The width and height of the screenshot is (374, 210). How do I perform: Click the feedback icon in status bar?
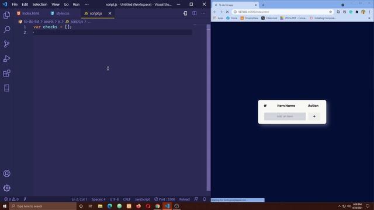click(196, 199)
